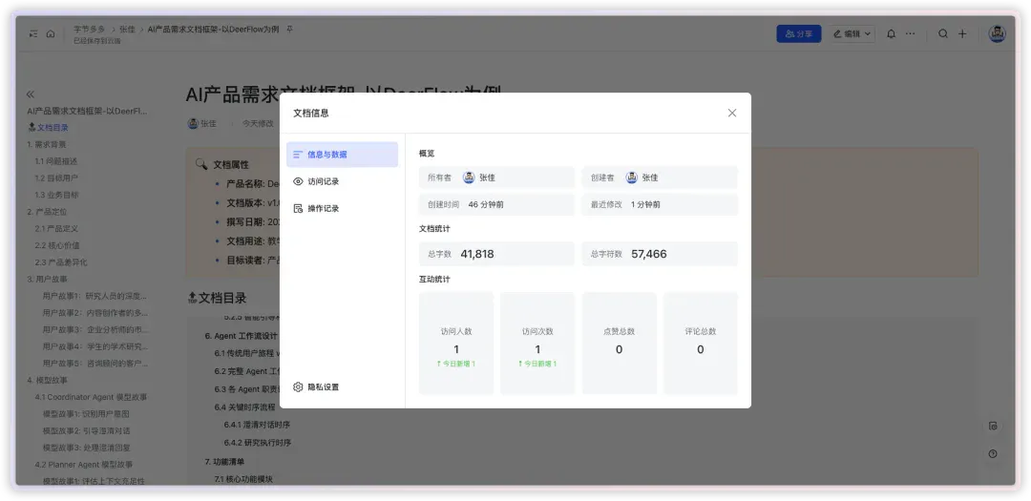Image resolution: width=1031 pixels, height=501 pixels.
Task: Click 访问人数 statistics card
Action: coord(456,344)
